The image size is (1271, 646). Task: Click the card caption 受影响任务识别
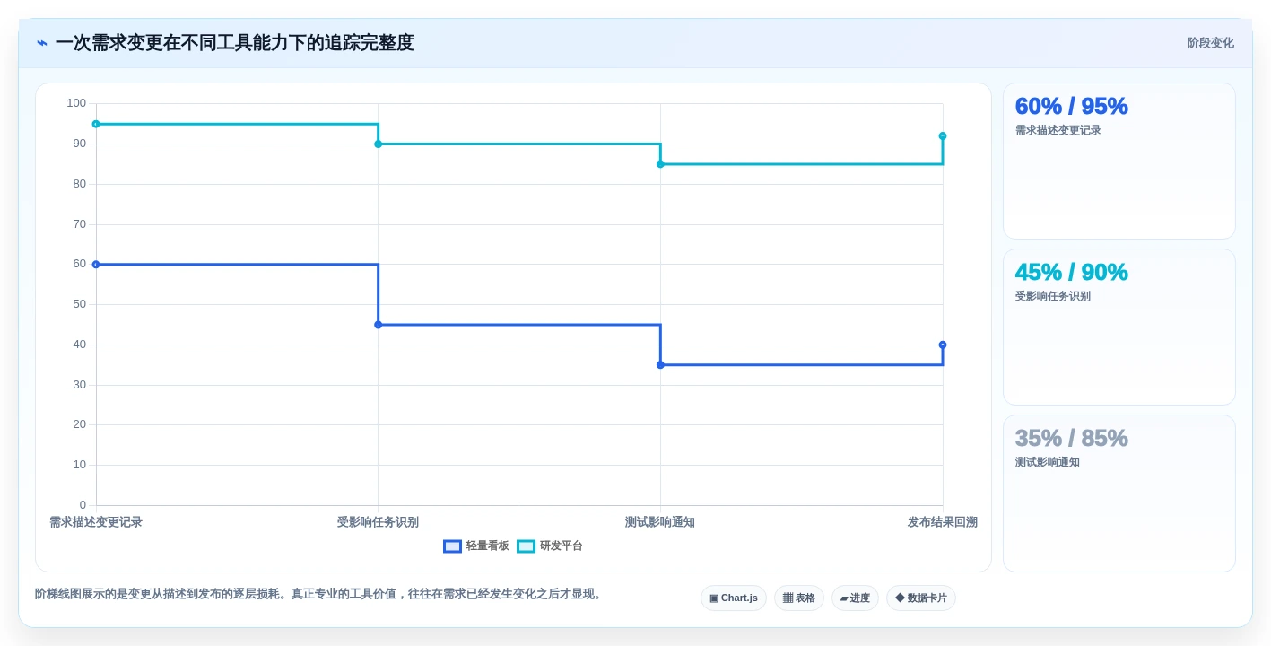1053,296
